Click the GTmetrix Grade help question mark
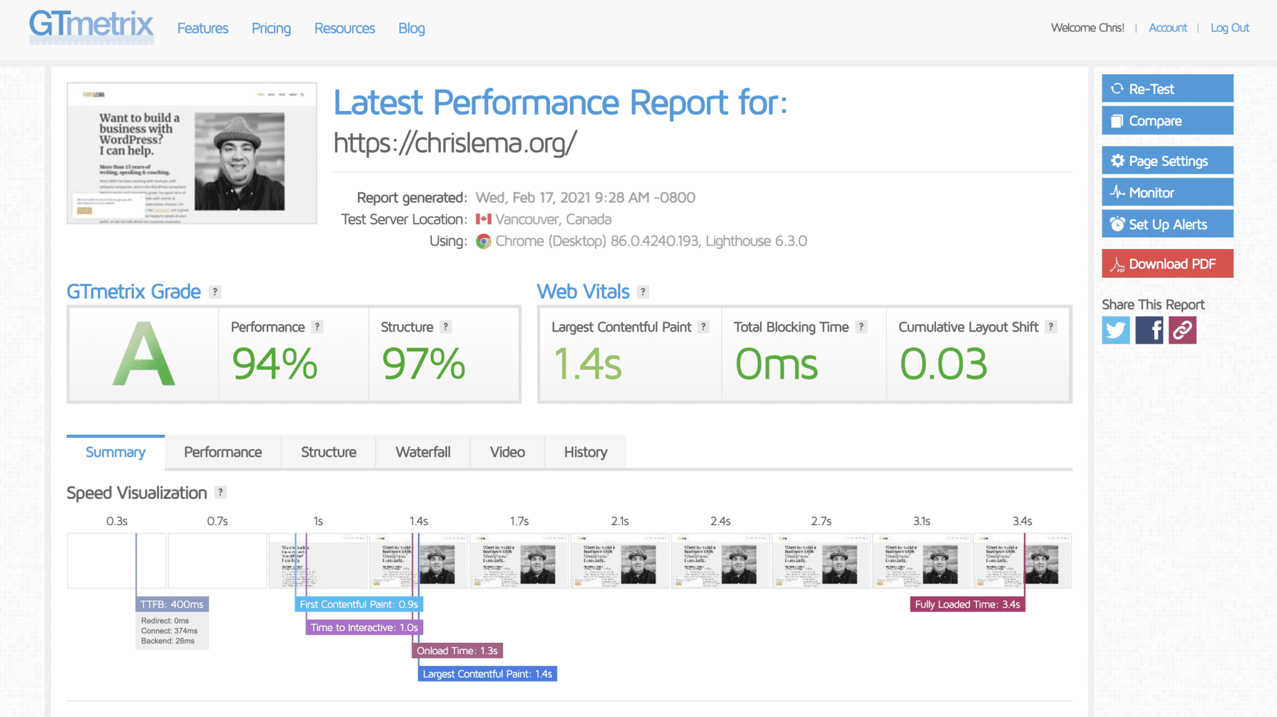1277x717 pixels. [x=215, y=292]
